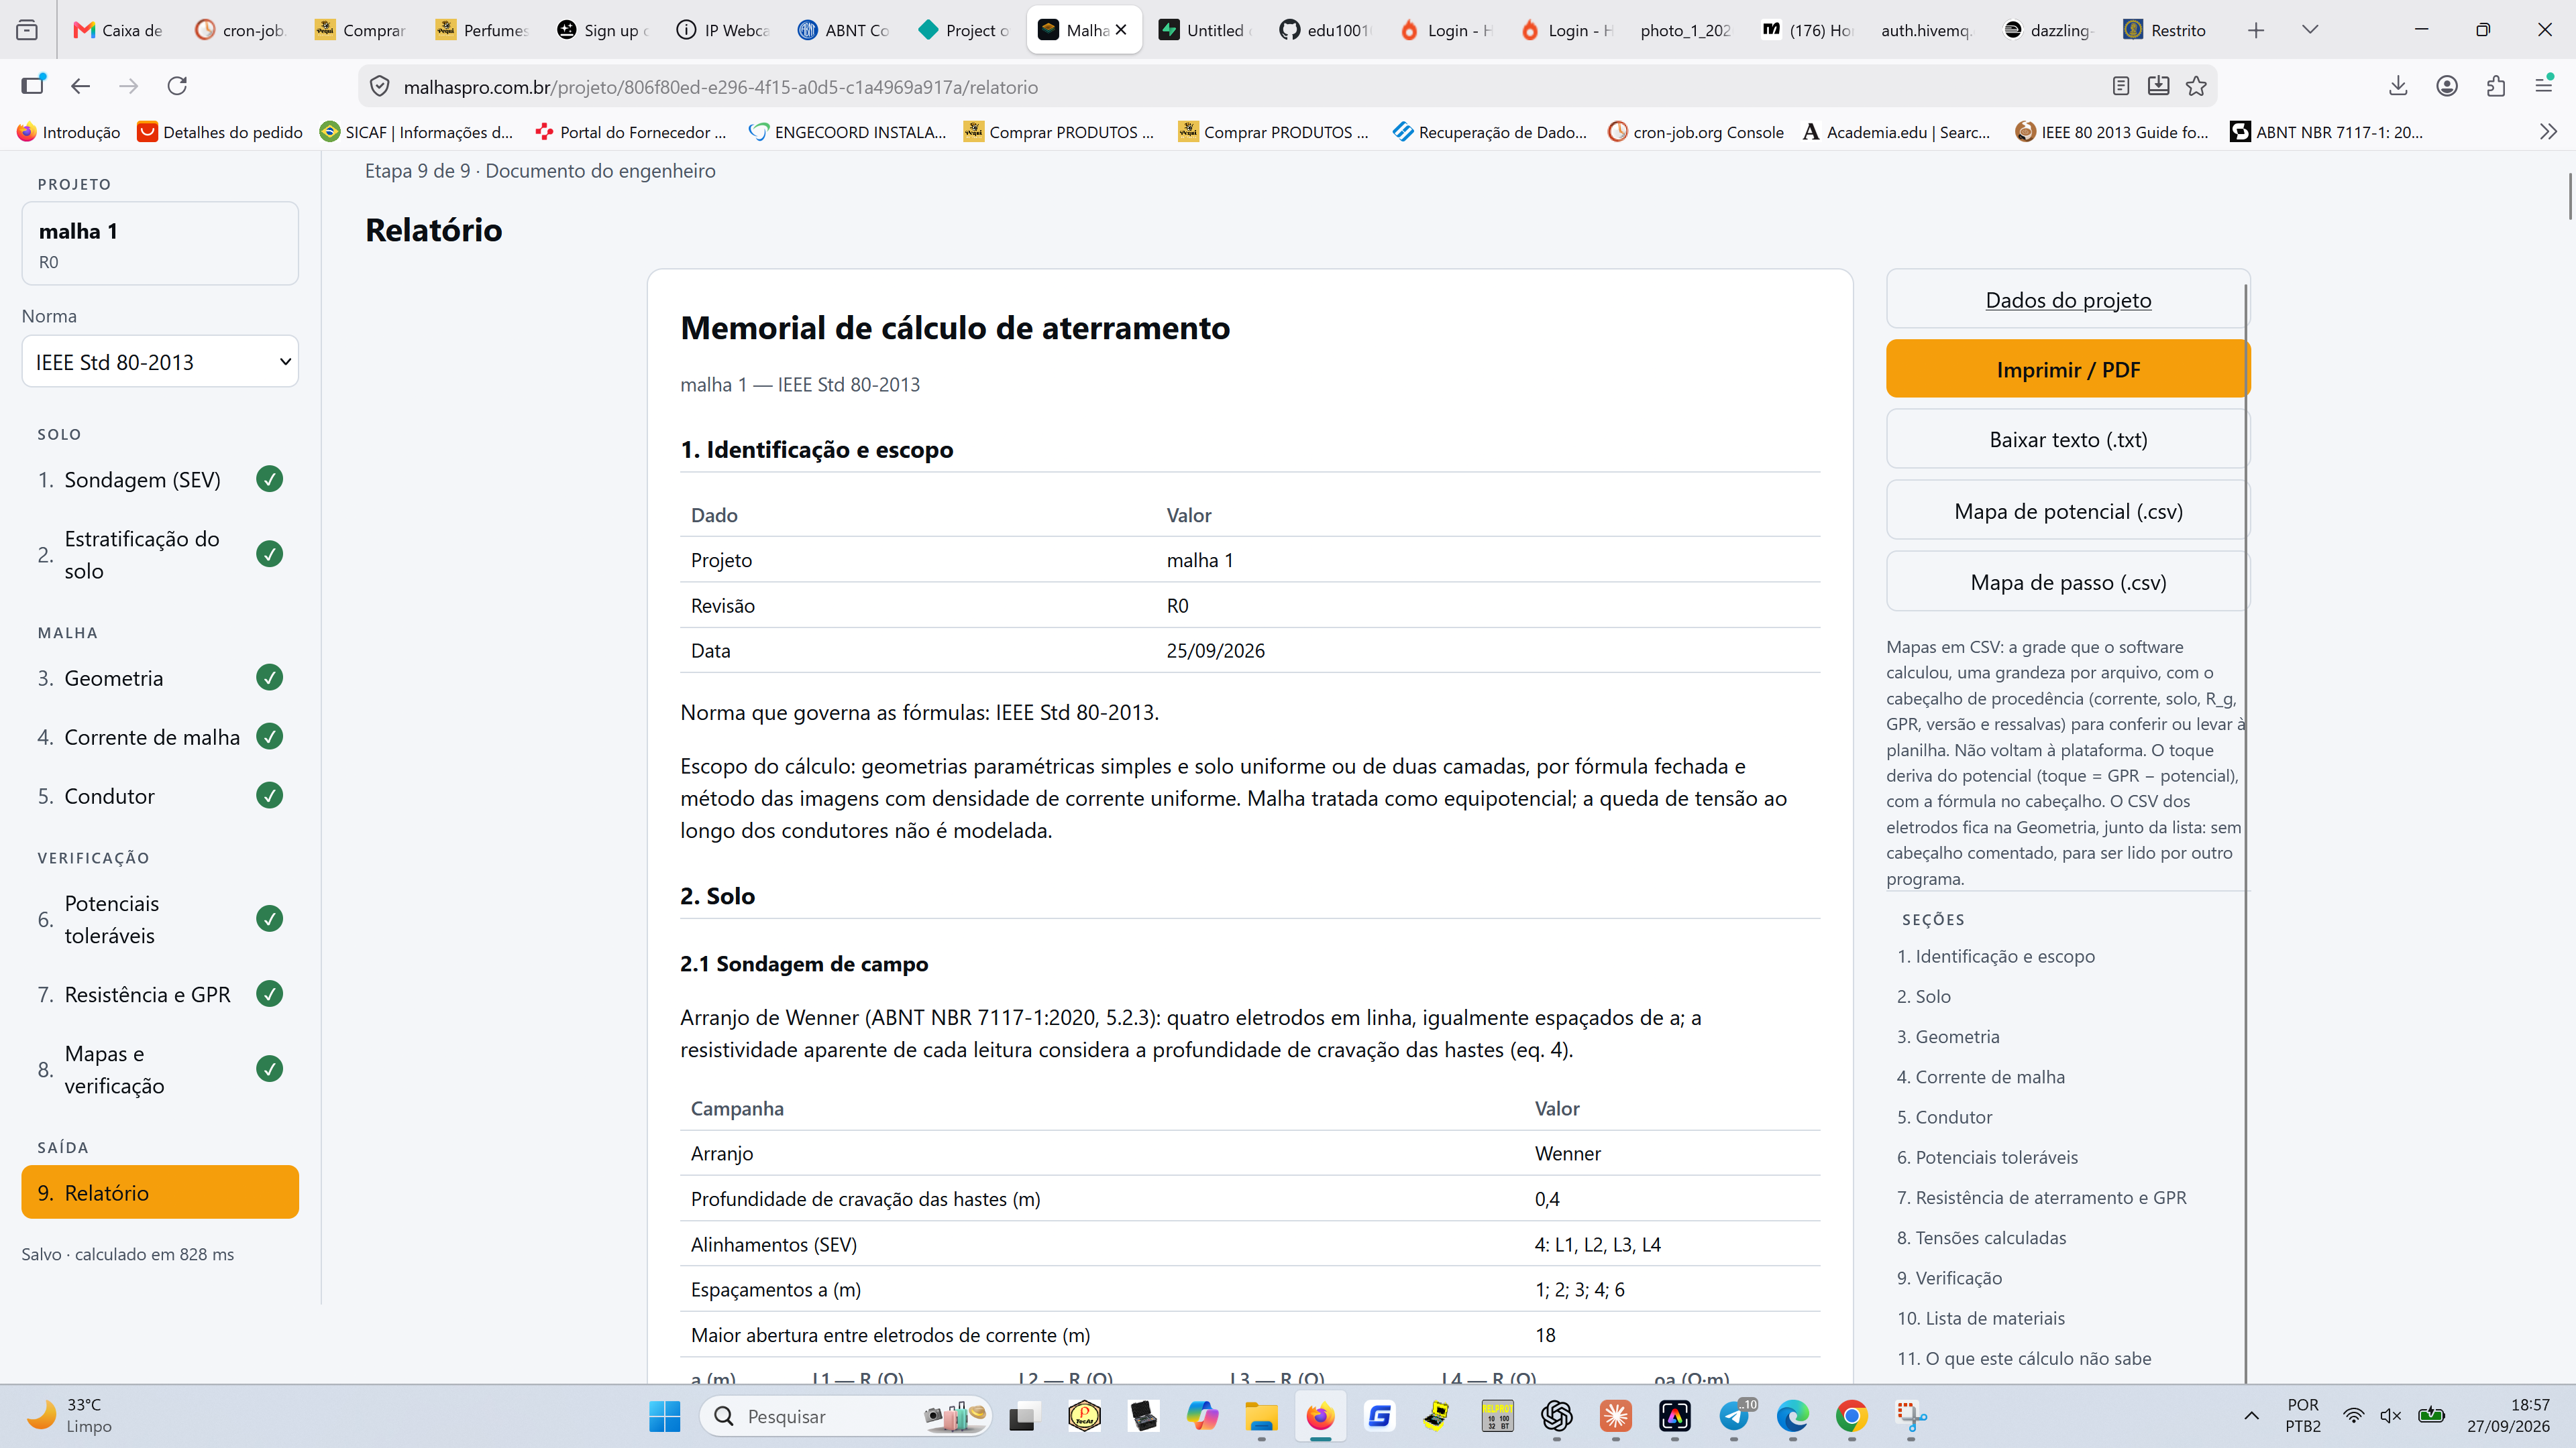The height and width of the screenshot is (1448, 2576).
Task: Go back with the browser back arrow
Action: click(x=81, y=86)
